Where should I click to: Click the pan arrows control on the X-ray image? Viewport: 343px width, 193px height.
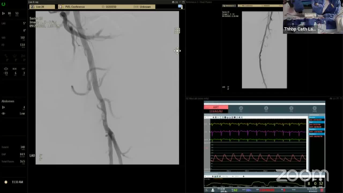point(177,51)
